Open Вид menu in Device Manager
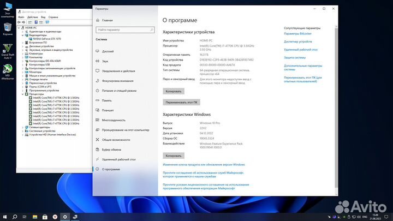 [43, 17]
